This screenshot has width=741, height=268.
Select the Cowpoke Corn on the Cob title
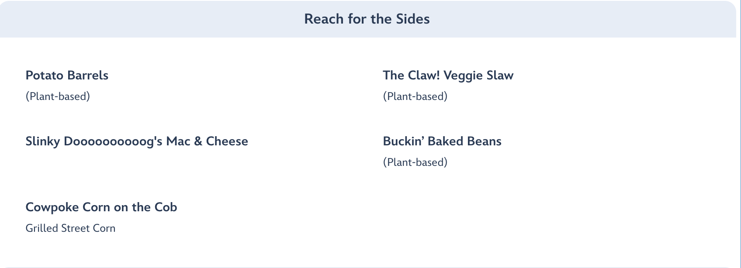tap(101, 207)
